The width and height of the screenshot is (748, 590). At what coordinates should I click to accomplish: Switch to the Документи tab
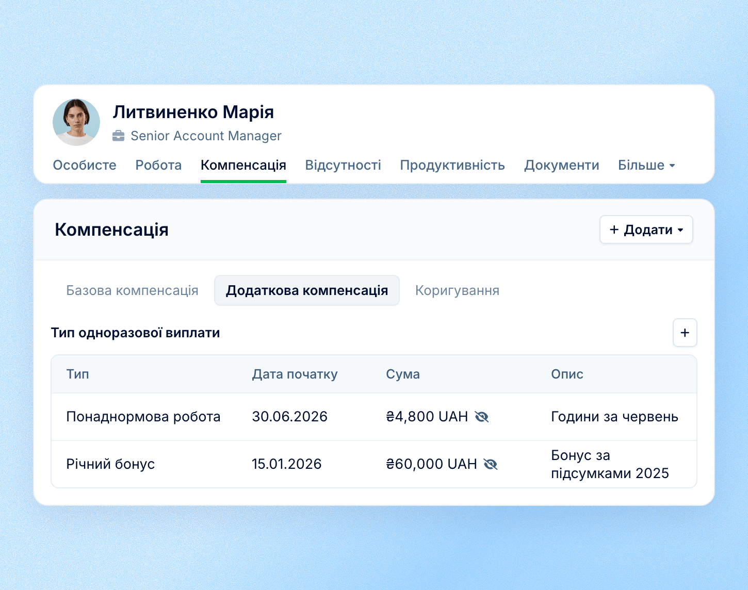[562, 165]
